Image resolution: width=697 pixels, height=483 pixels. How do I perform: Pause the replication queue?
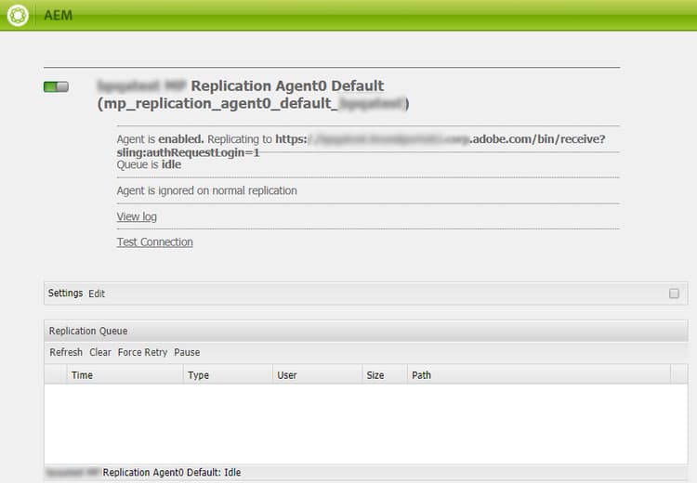tap(187, 352)
